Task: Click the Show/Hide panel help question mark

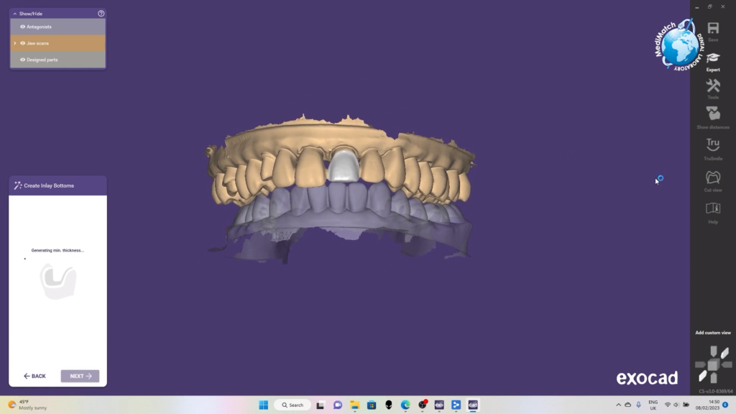Action: [x=101, y=14]
